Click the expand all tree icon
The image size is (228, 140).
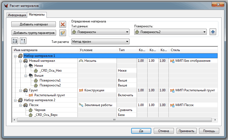coord(15,41)
